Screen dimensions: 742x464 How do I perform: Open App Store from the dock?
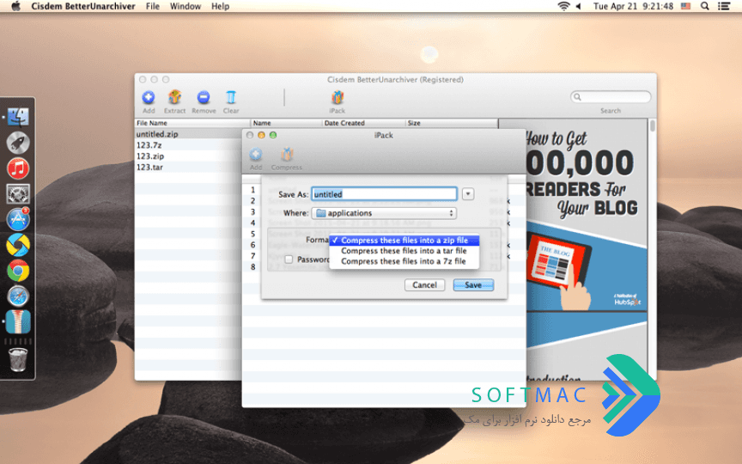click(18, 219)
